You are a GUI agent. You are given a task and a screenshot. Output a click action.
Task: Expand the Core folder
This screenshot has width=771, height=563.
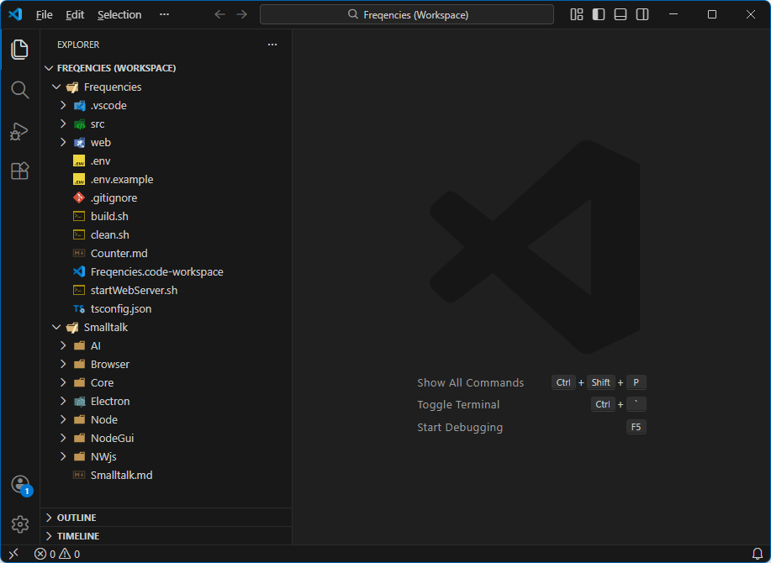coord(63,382)
